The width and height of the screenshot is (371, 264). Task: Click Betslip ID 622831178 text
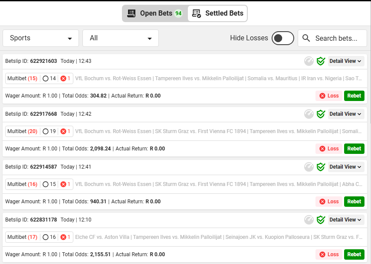pos(31,220)
